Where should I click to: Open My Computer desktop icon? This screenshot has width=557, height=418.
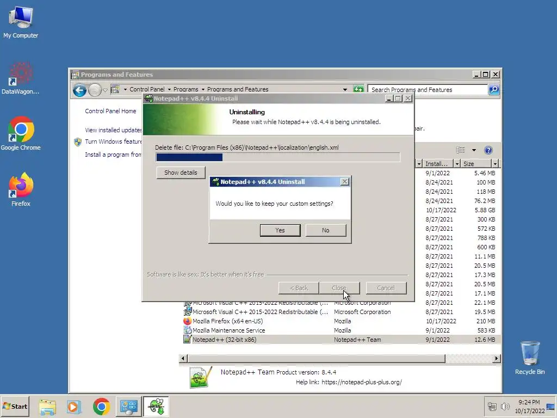coord(21,22)
